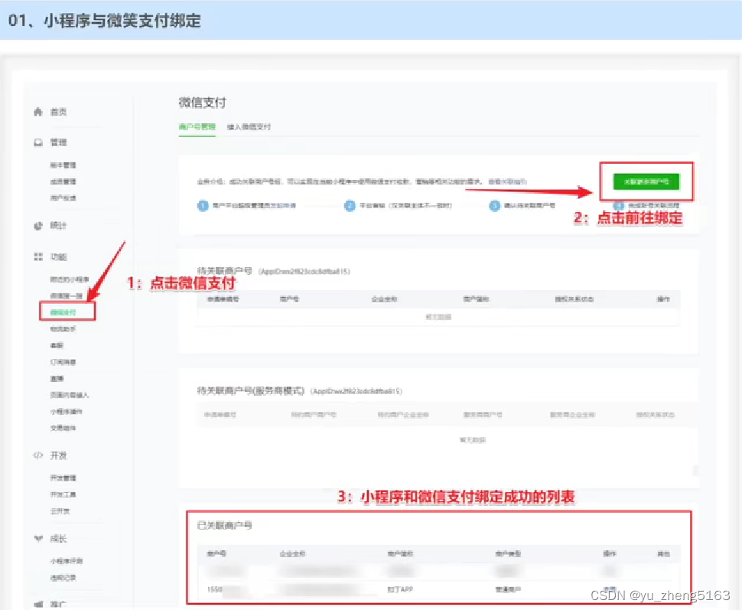Open 客服 in the sidebar
This screenshot has width=742, height=610.
(57, 345)
